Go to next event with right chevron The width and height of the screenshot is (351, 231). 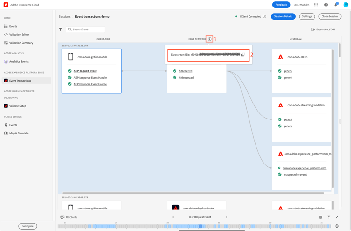(x=227, y=217)
